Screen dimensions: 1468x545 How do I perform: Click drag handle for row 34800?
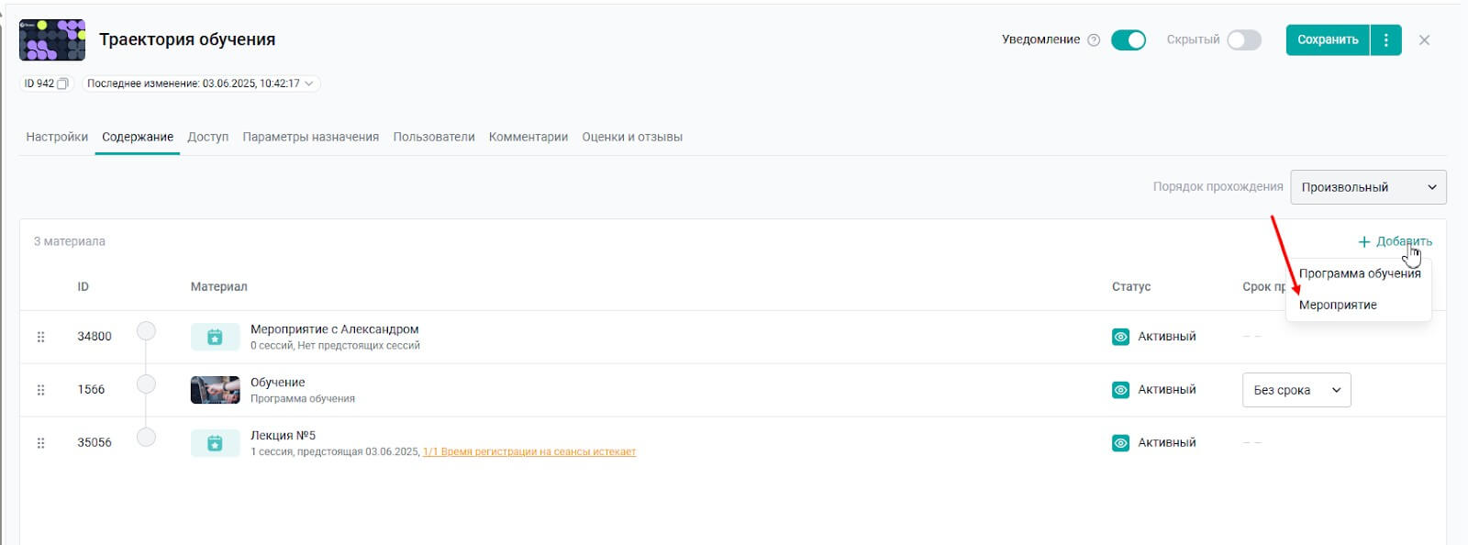40,337
